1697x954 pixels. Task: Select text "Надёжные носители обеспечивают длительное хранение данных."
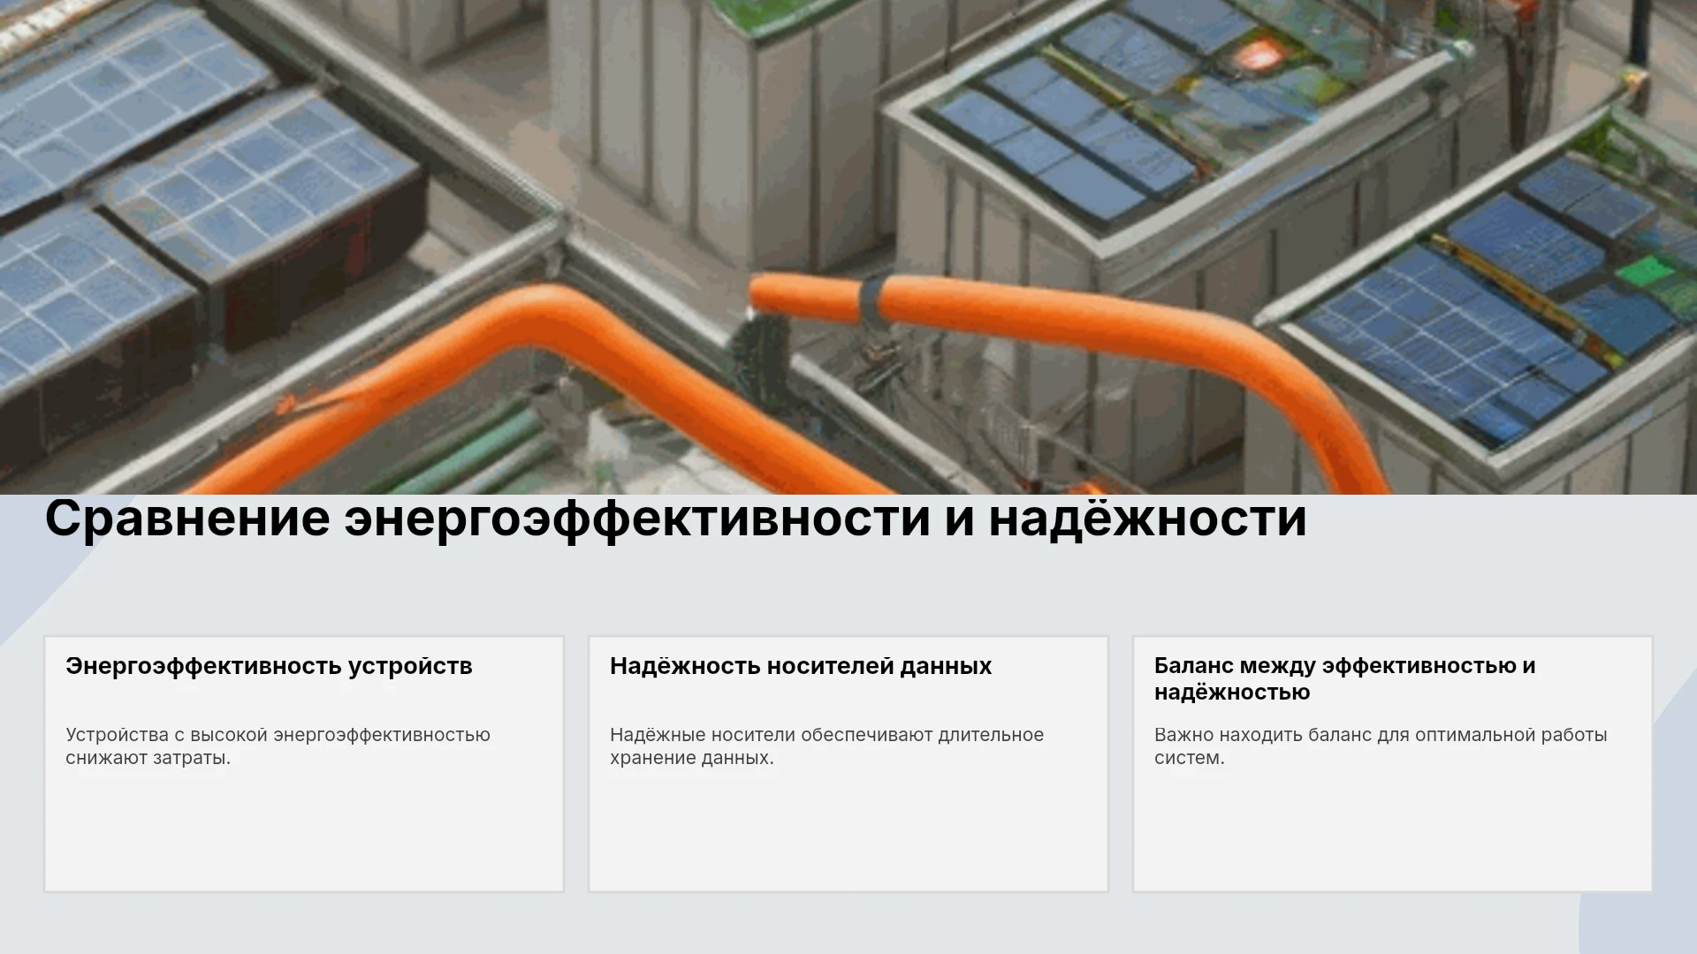pos(826,746)
